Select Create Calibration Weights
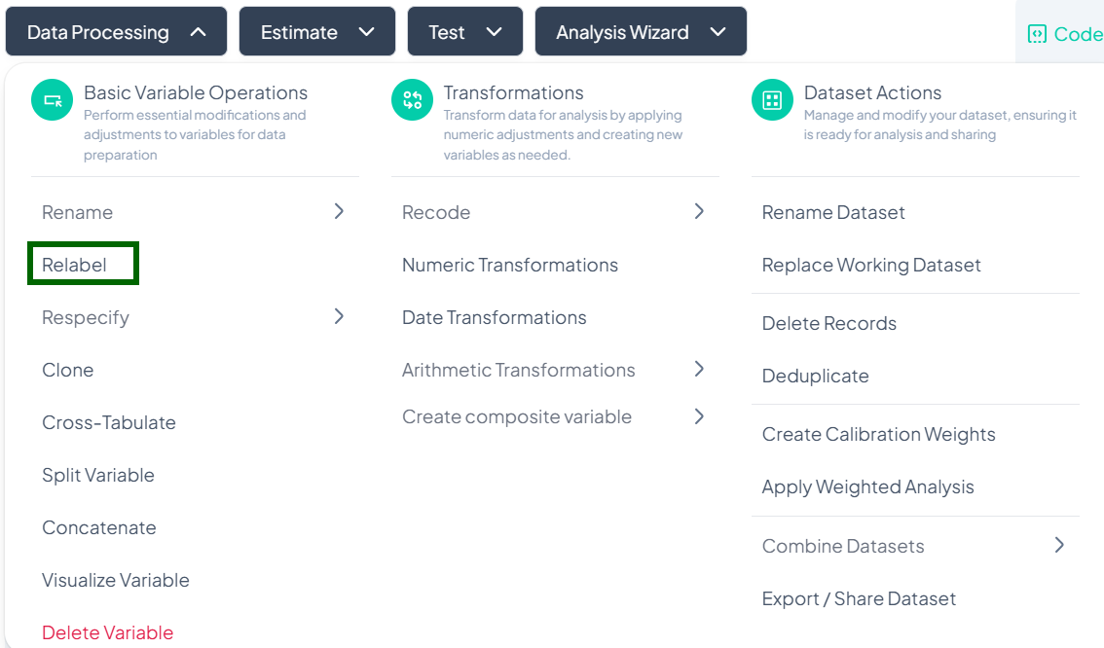Image resolution: width=1104 pixels, height=648 pixels. (x=878, y=434)
